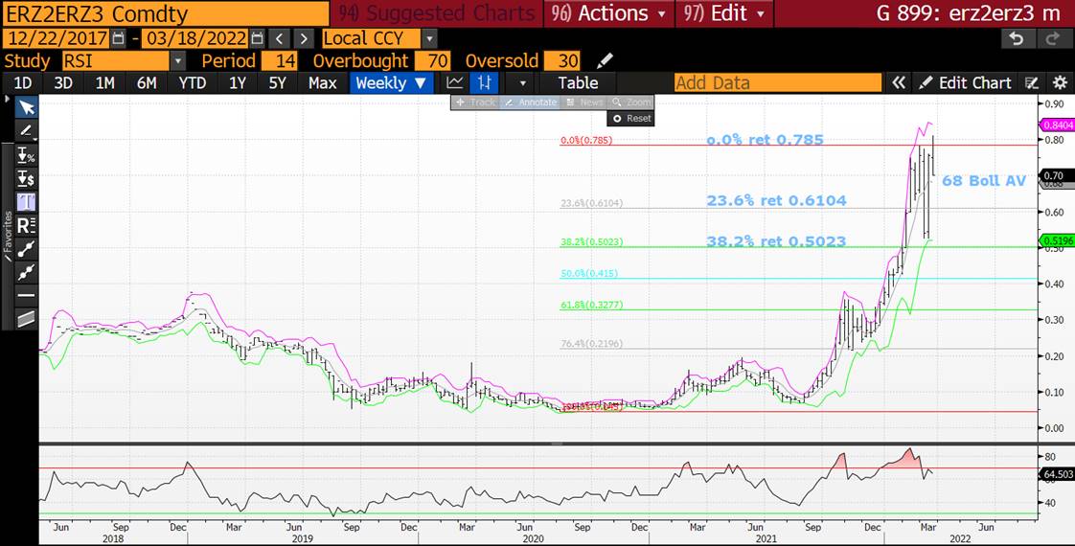1075x546 pixels.
Task: Click the ERZ2ERZ3 Comdty security field
Action: tap(165, 13)
